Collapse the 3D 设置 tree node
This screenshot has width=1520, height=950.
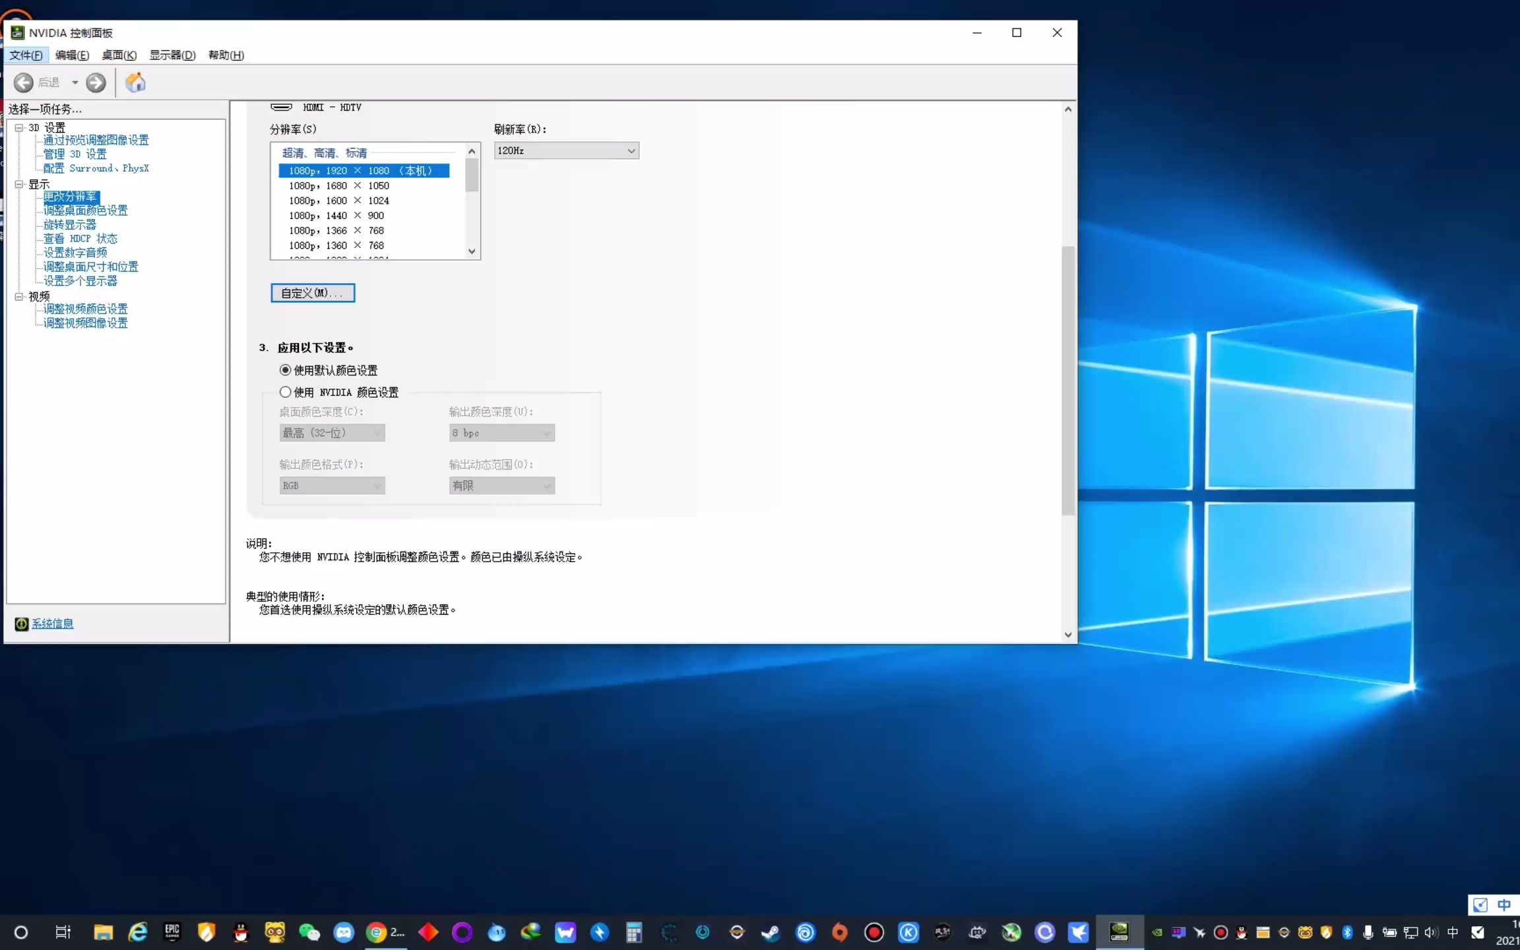click(x=19, y=127)
